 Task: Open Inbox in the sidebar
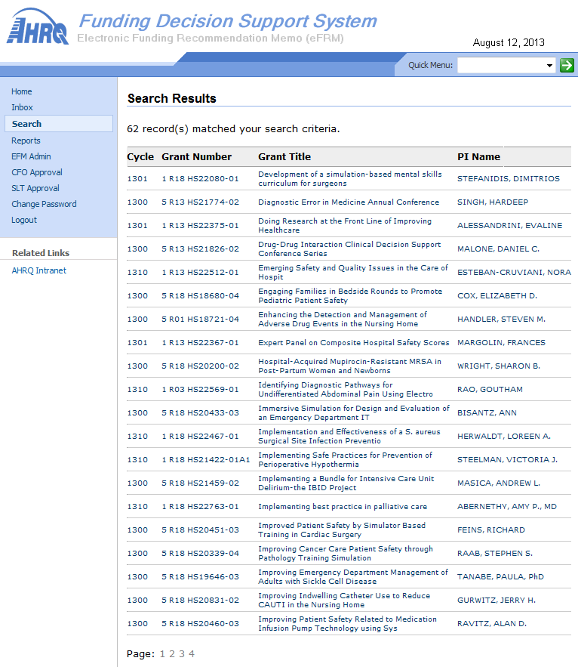(x=22, y=107)
